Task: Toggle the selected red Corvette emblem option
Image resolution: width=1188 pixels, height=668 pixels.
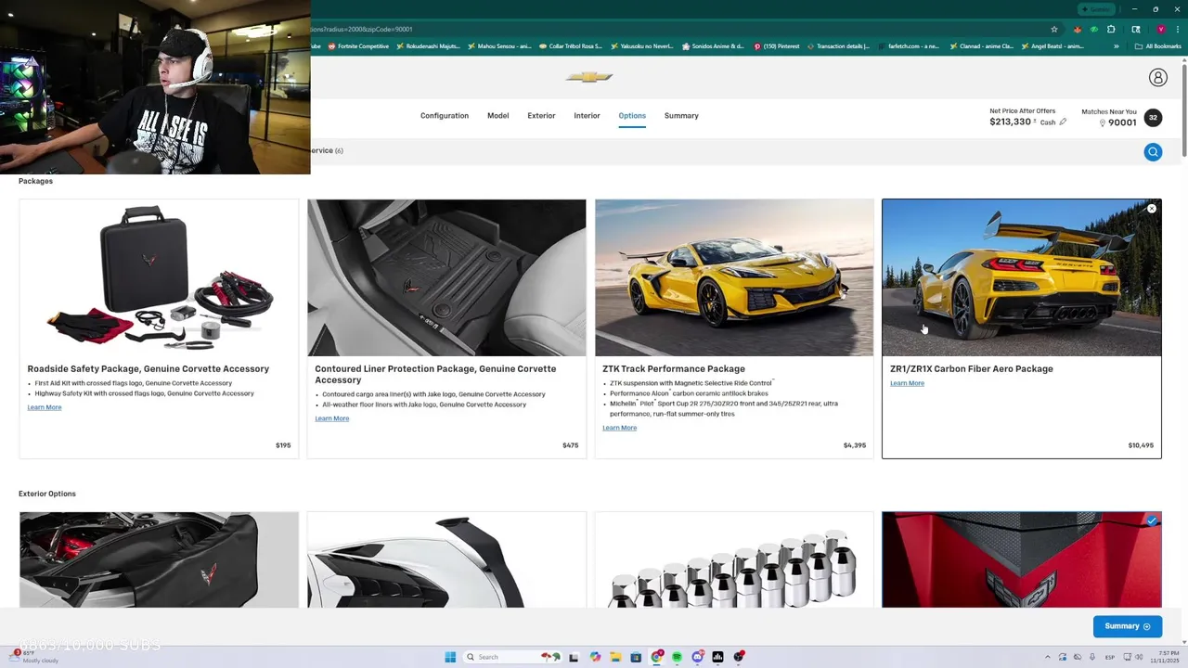Action: click(x=1151, y=521)
